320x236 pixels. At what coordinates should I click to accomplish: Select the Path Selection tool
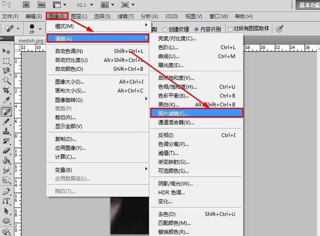click(x=6, y=211)
